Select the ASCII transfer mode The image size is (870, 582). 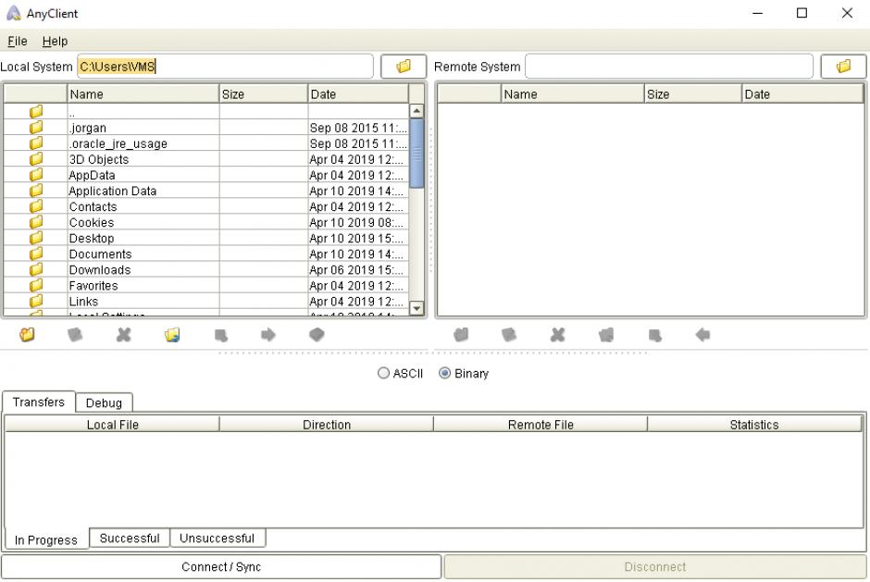click(x=400, y=374)
